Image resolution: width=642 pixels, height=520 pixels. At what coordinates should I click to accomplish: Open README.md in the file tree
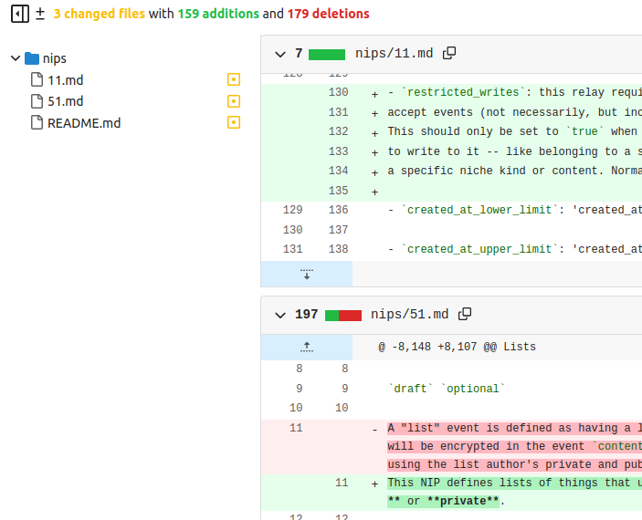[x=83, y=122]
